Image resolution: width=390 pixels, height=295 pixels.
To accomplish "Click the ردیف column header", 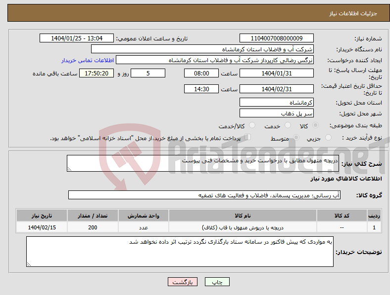I will click(374, 216).
